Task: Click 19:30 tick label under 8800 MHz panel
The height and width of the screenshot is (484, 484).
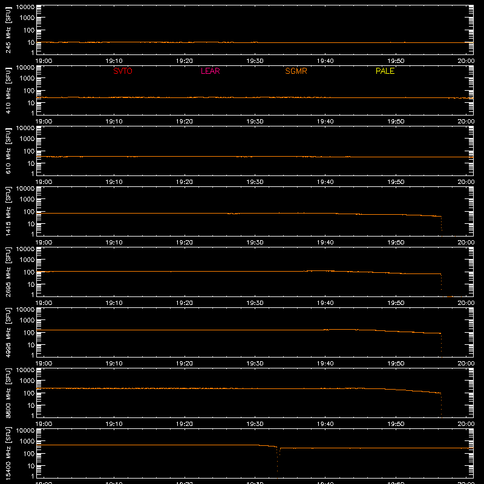Action: (255, 424)
